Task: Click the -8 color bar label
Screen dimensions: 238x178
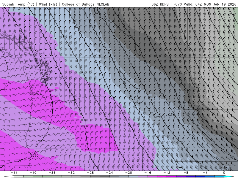Action: 186,173
